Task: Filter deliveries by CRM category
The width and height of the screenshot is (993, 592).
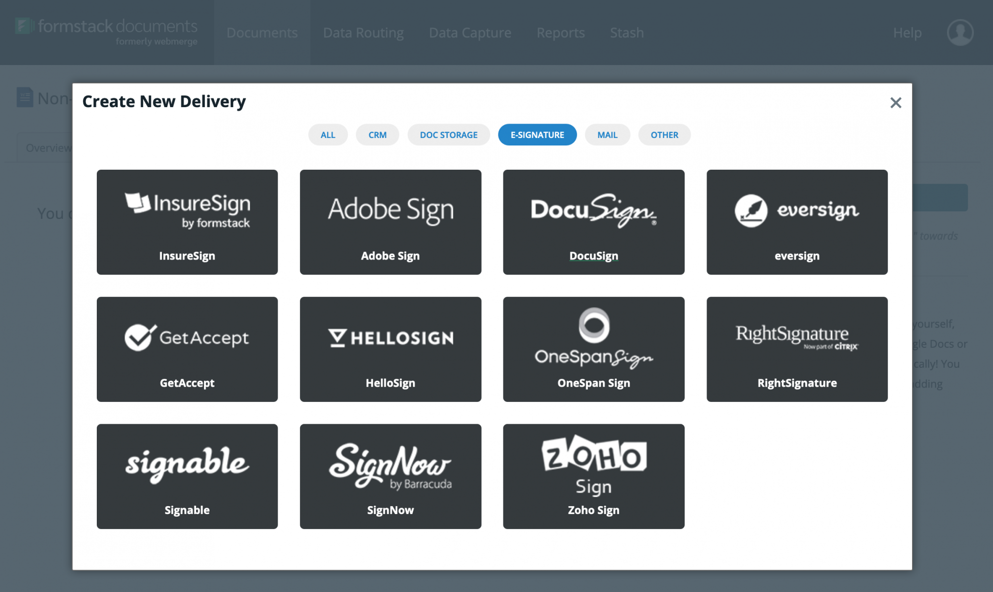Action: [377, 134]
